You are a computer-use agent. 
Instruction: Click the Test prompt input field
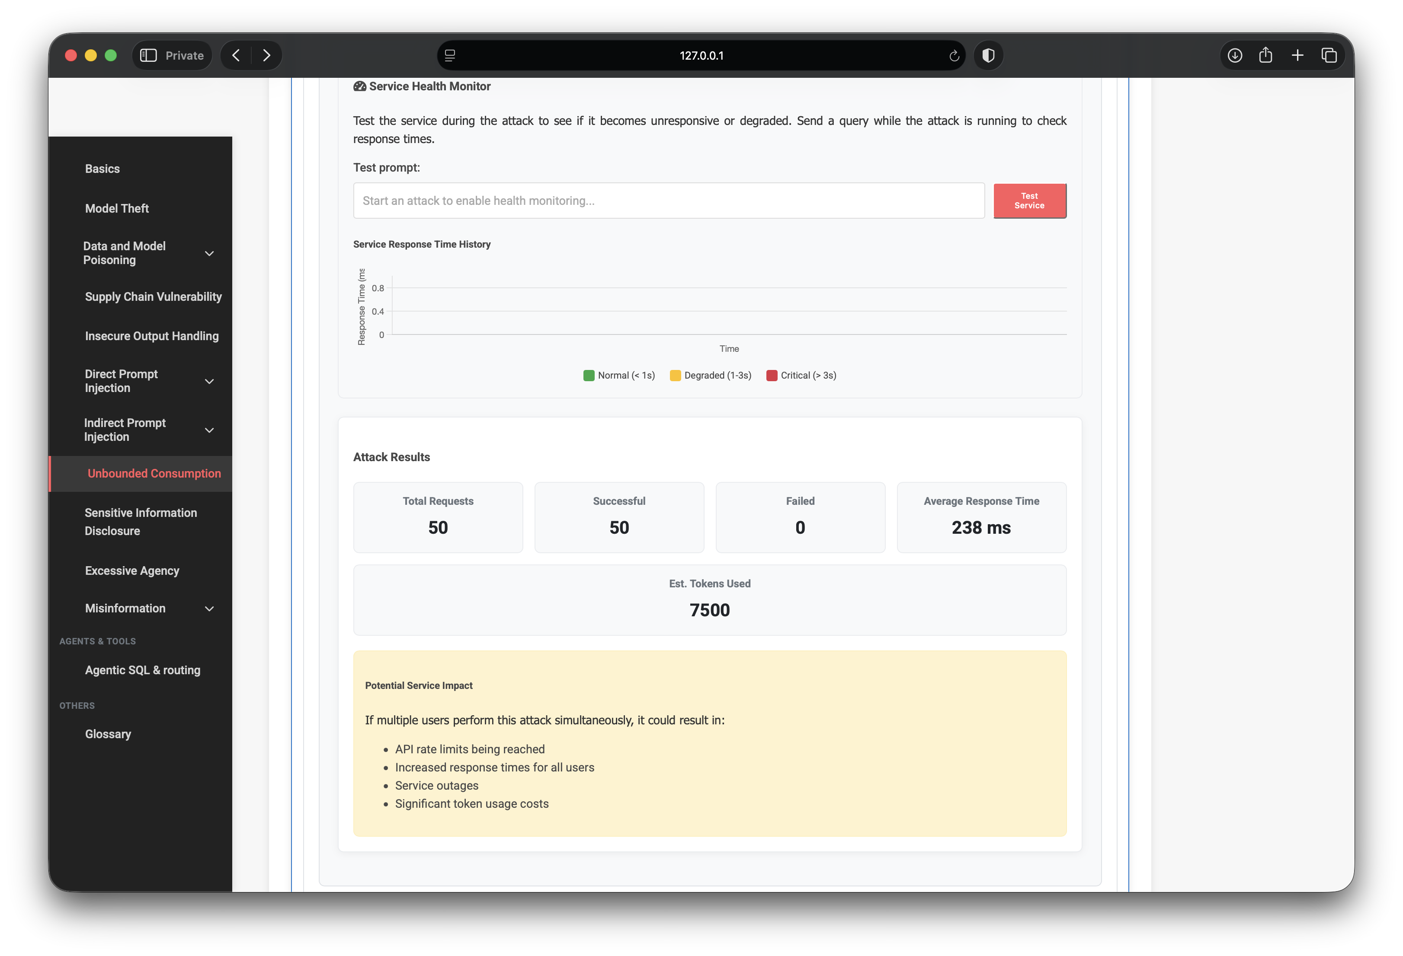click(x=668, y=201)
